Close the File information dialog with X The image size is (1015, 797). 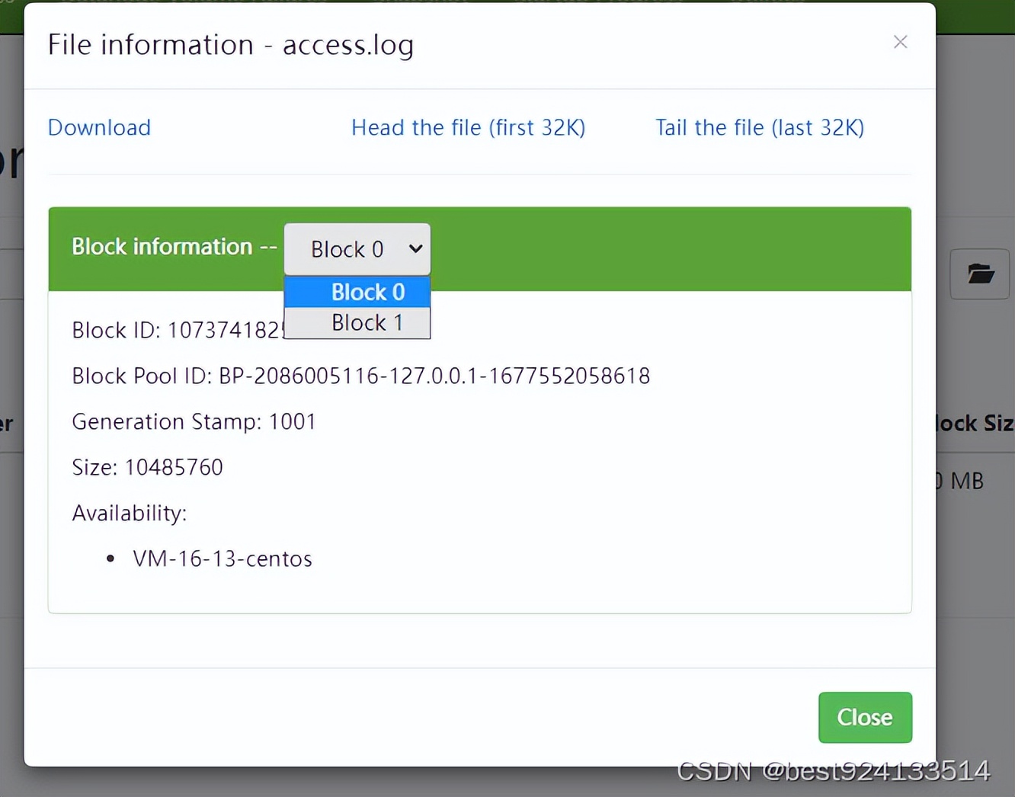tap(900, 42)
